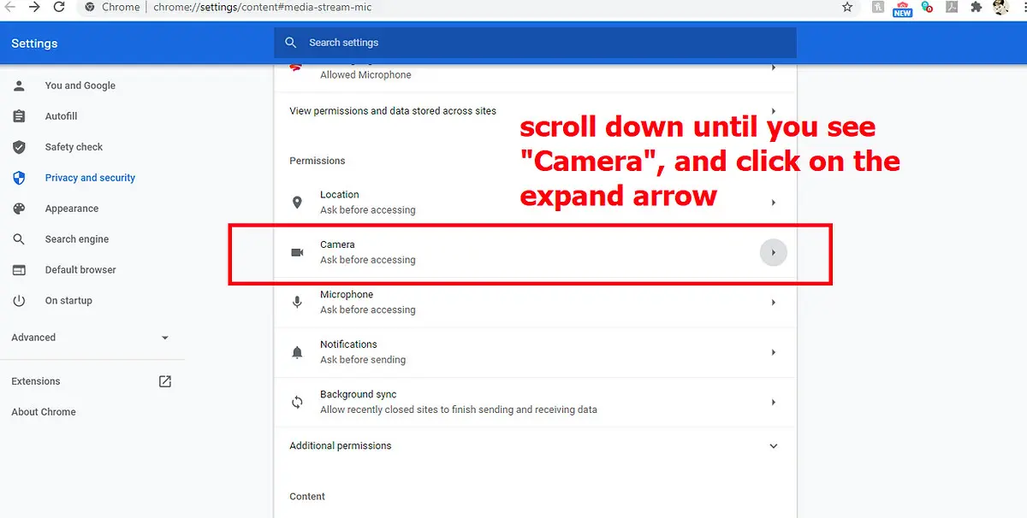Viewport: 1027px width, 518px height.
Task: Click the Background sync icon
Action: 297,402
